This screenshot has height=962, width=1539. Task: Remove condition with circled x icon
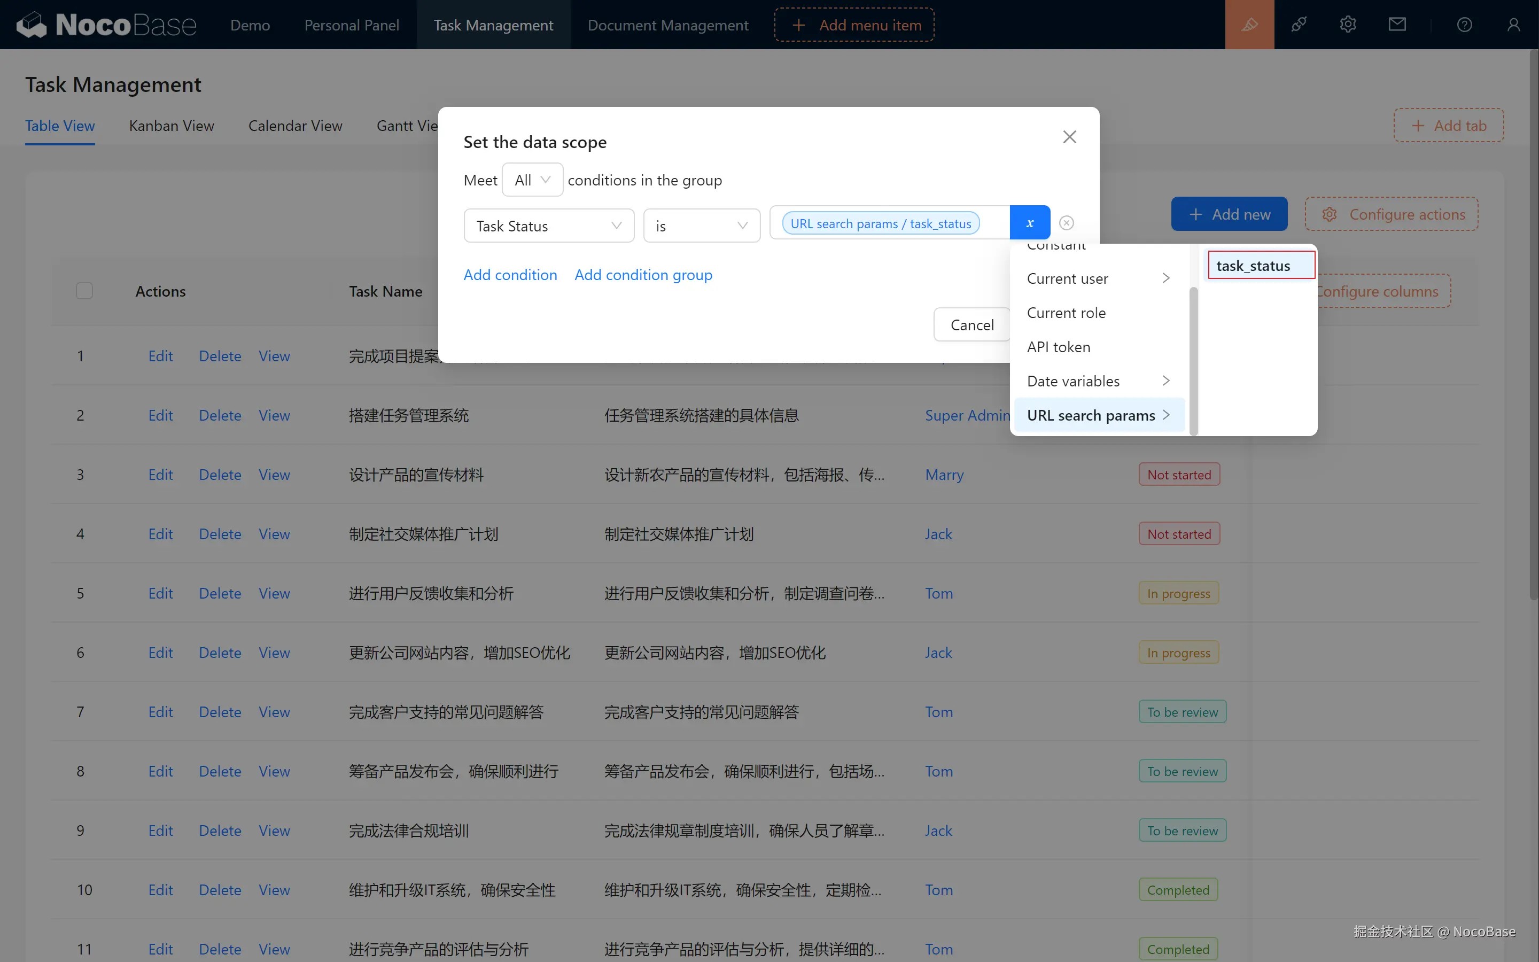[x=1067, y=223]
